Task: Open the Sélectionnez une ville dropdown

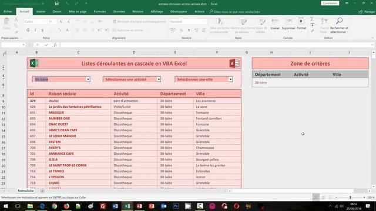Action: (x=230, y=79)
